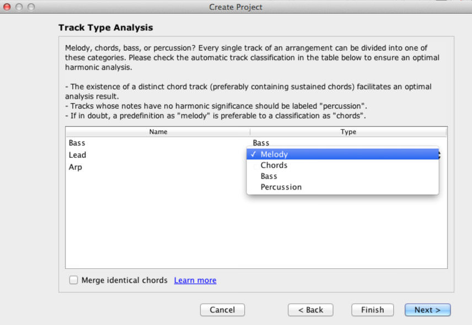Open the Type cell for the Bass track
The image size is (472, 325).
coord(348,143)
